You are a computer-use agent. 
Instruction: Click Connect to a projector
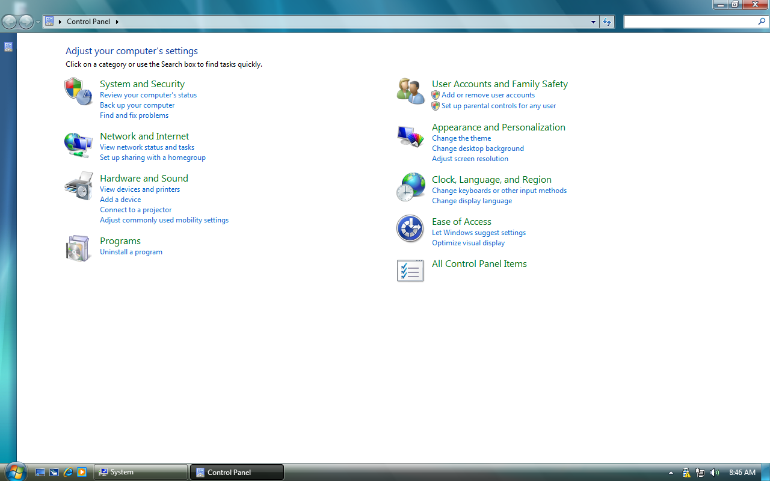[x=136, y=210]
